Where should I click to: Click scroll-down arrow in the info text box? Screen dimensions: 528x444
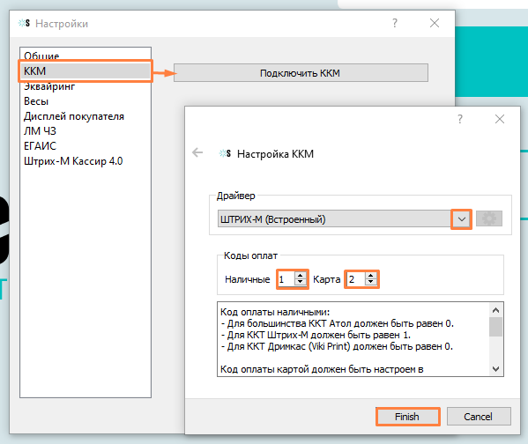(x=495, y=369)
